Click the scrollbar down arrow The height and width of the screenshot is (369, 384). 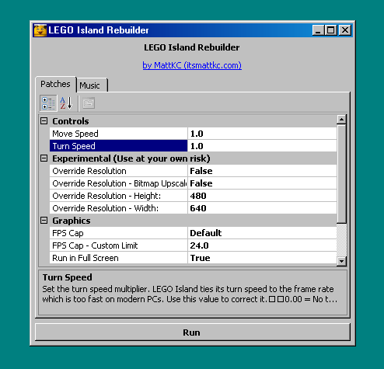341,261
